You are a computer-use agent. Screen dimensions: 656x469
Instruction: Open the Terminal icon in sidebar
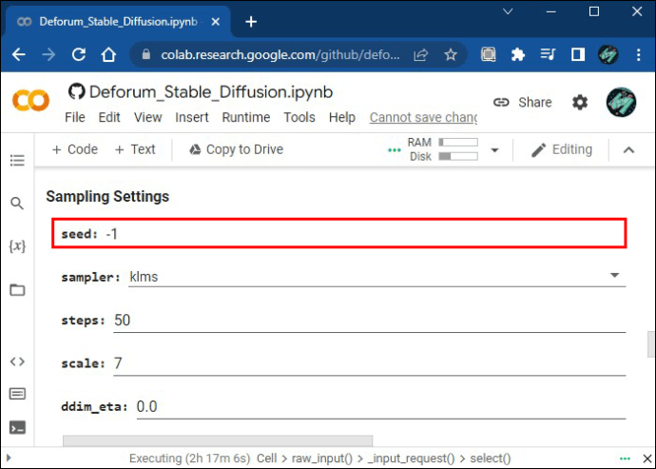[17, 427]
